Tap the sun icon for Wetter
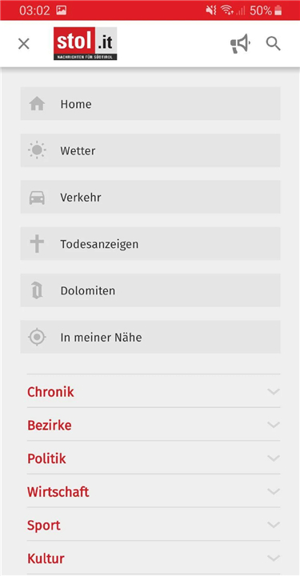Viewport: 300px width, 576px height. click(37, 150)
